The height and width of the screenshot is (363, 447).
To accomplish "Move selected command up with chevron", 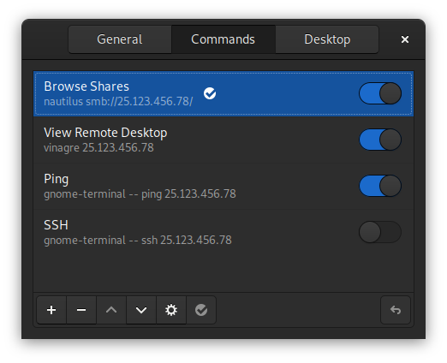I will tap(111, 310).
